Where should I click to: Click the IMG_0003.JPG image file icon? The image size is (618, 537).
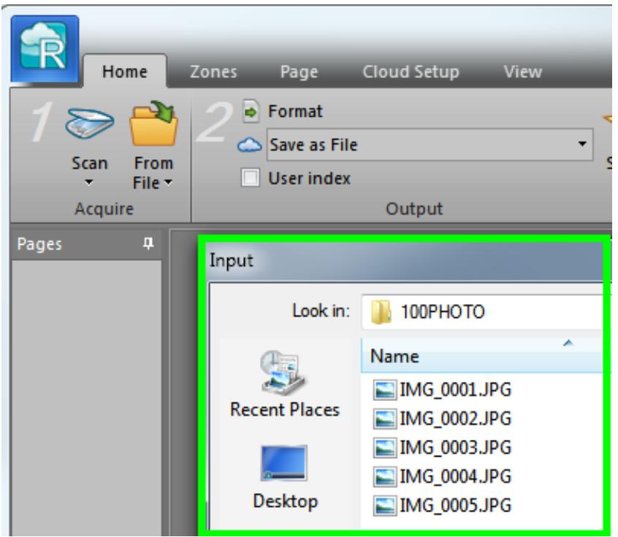click(x=384, y=447)
